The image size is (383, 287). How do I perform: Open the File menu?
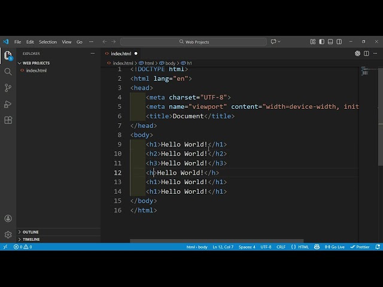coord(17,42)
